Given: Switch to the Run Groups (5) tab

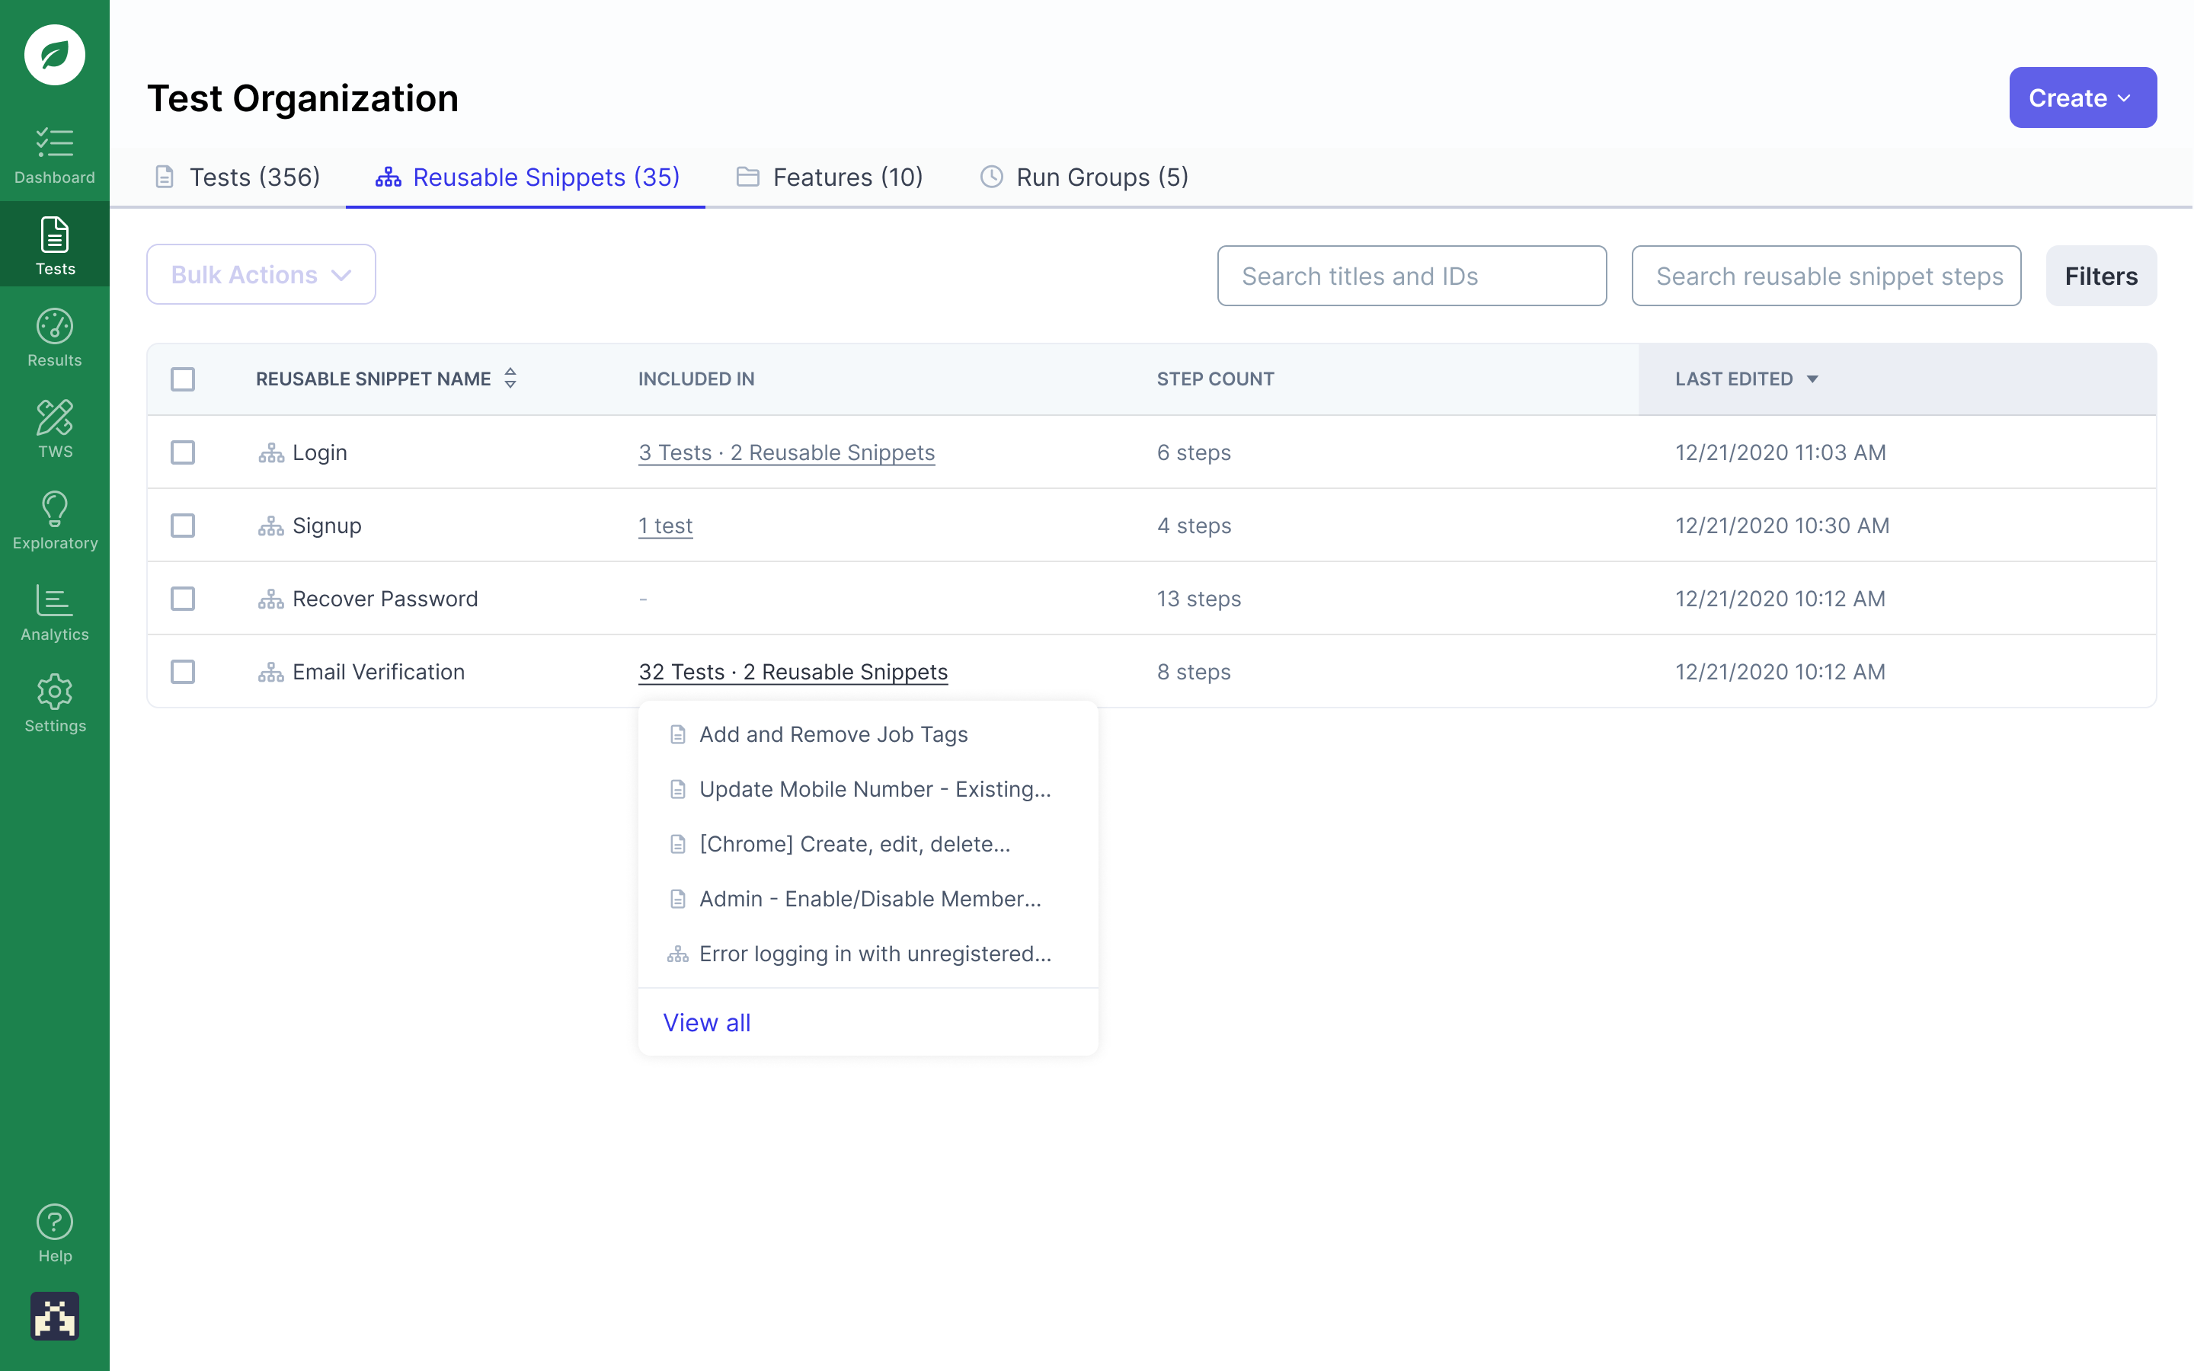Looking at the screenshot, I should point(1084,177).
